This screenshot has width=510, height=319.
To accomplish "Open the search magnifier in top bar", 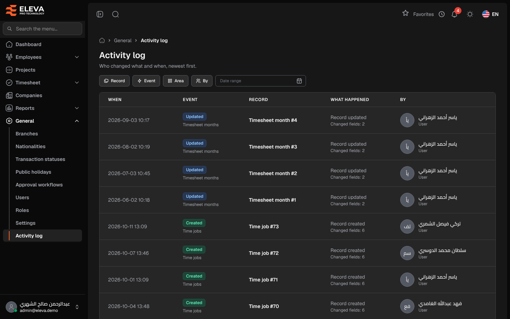I will 115,14.
